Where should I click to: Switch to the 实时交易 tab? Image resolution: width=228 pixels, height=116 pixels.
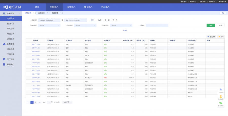(x=28, y=13)
